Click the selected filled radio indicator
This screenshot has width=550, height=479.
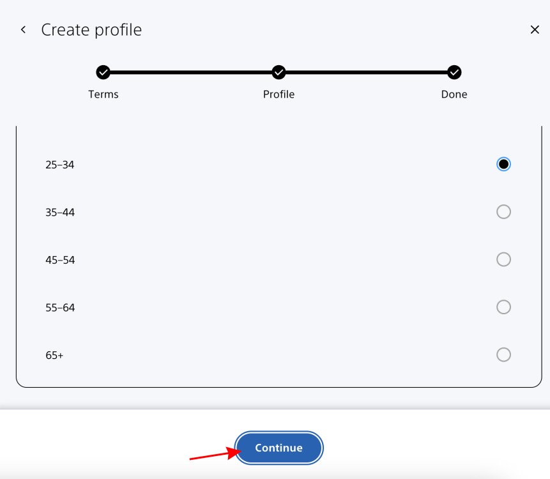coord(503,163)
